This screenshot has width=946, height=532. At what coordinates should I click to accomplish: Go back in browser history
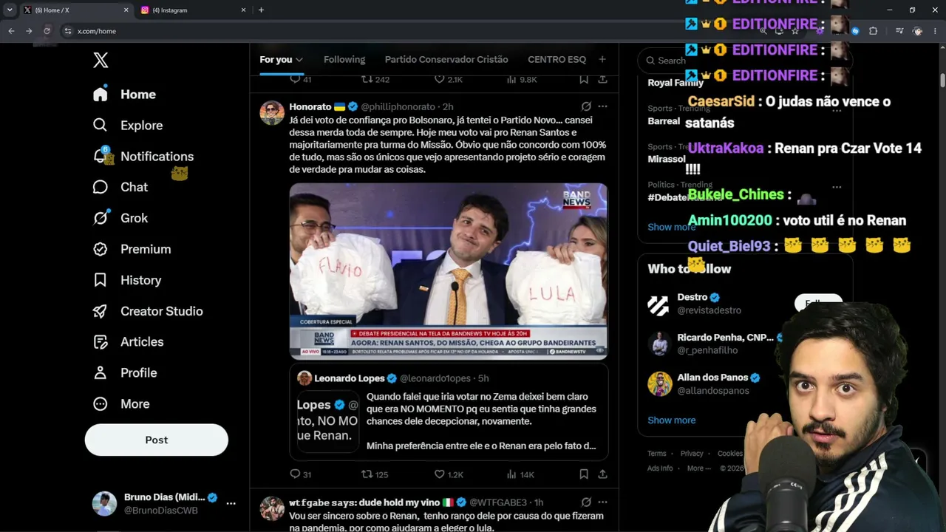(x=11, y=31)
